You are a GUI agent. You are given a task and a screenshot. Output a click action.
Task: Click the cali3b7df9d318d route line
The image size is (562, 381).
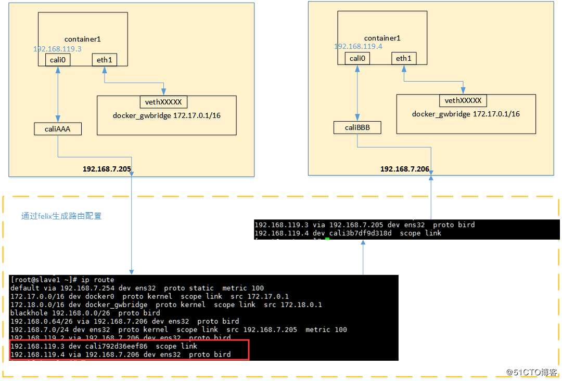pos(348,233)
